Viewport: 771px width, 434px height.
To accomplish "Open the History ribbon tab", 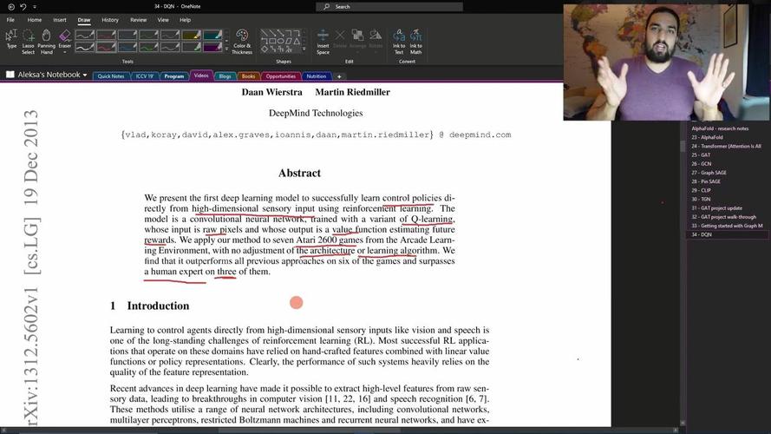I will (x=110, y=20).
